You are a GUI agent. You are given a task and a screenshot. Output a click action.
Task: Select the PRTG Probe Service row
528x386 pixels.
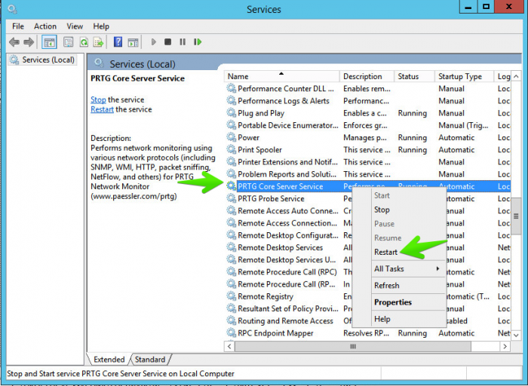(x=368, y=198)
